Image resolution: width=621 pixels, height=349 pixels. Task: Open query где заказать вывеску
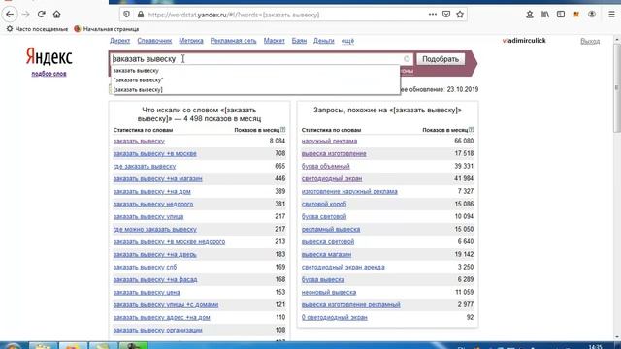pyautogui.click(x=145, y=166)
